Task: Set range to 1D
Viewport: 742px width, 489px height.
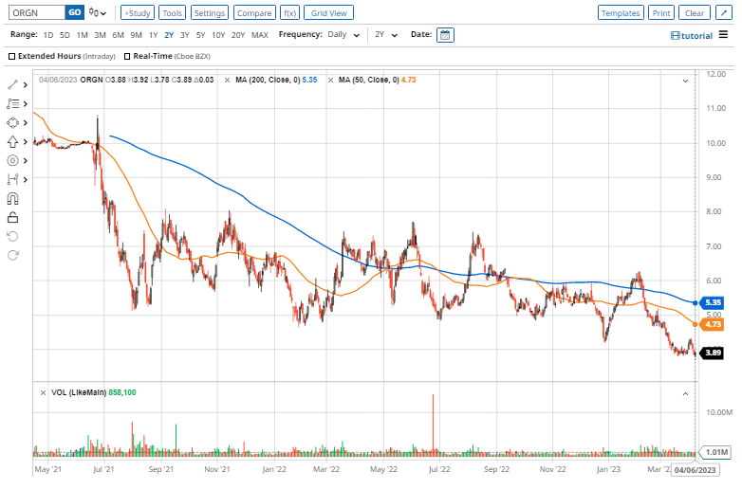Action: click(x=48, y=35)
